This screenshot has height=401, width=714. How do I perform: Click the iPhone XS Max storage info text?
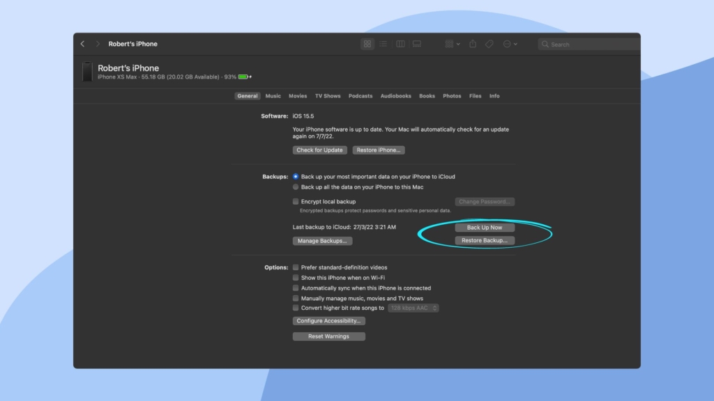point(167,77)
